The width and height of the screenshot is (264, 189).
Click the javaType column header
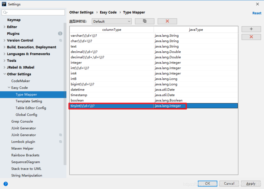coord(196,30)
